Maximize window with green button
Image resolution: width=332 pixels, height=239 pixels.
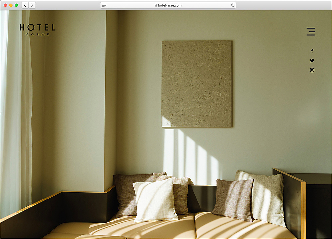[16, 5]
